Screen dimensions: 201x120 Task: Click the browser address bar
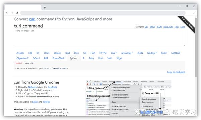pyautogui.click(x=103, y=13)
